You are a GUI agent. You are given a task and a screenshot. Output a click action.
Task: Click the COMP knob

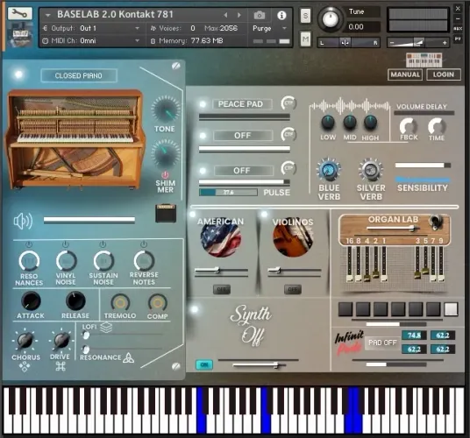158,303
